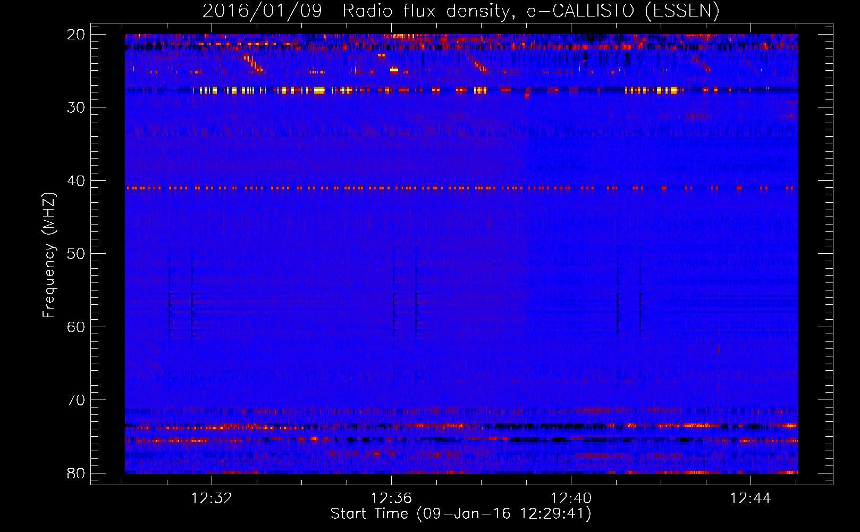Click the 'Start Time (09-Jan-16 12:29:41)' axis label
This screenshot has height=532, width=860.
[x=461, y=514]
